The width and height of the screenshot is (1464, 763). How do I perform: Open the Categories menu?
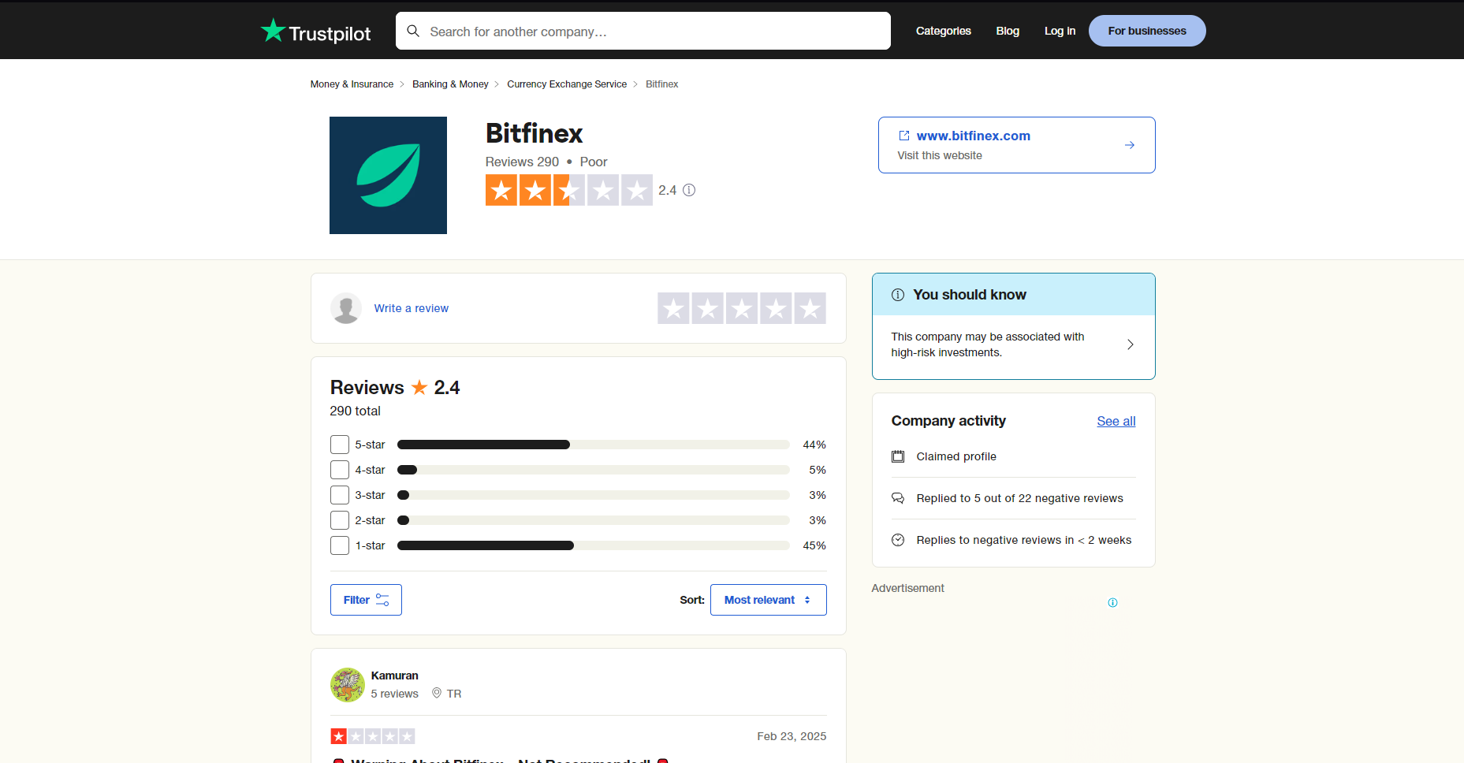pos(944,31)
